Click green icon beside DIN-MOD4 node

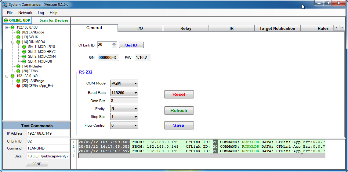(18, 42)
